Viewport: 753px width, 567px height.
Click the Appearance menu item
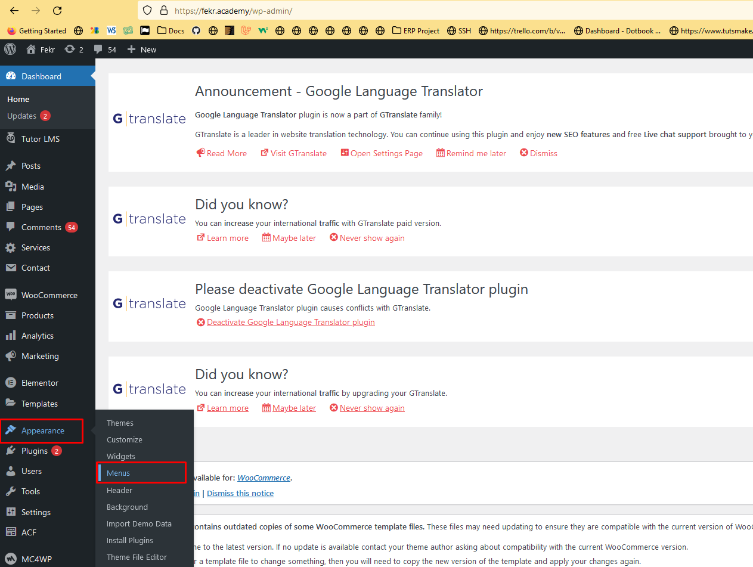tap(42, 430)
